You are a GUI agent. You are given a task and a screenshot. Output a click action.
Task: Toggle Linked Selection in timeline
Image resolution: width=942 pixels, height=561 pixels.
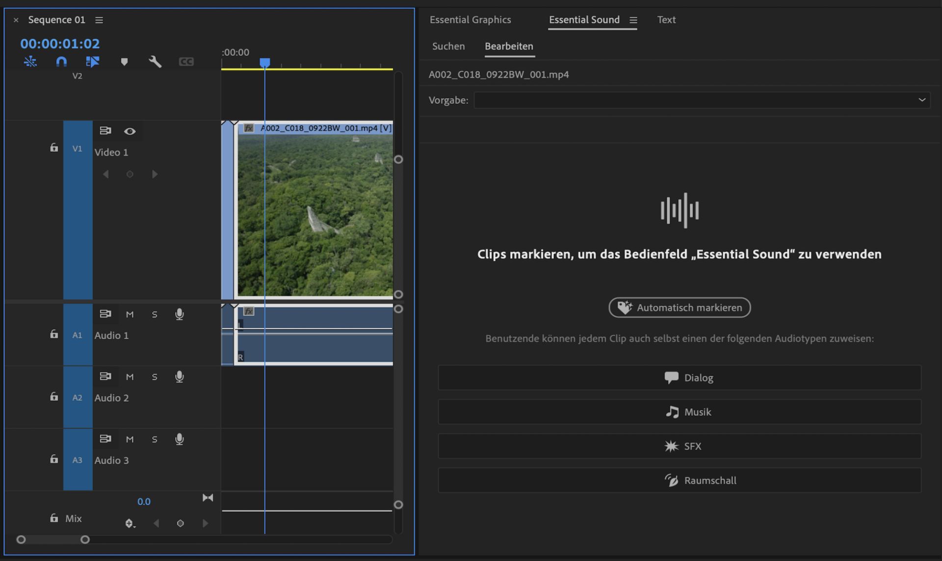93,62
